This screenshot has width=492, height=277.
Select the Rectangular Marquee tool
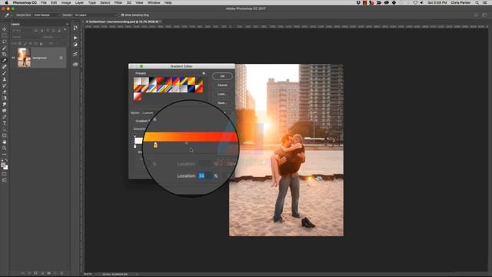pyautogui.click(x=4, y=35)
